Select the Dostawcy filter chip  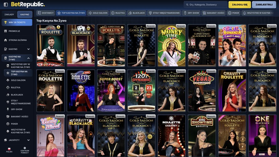[x=46, y=13]
